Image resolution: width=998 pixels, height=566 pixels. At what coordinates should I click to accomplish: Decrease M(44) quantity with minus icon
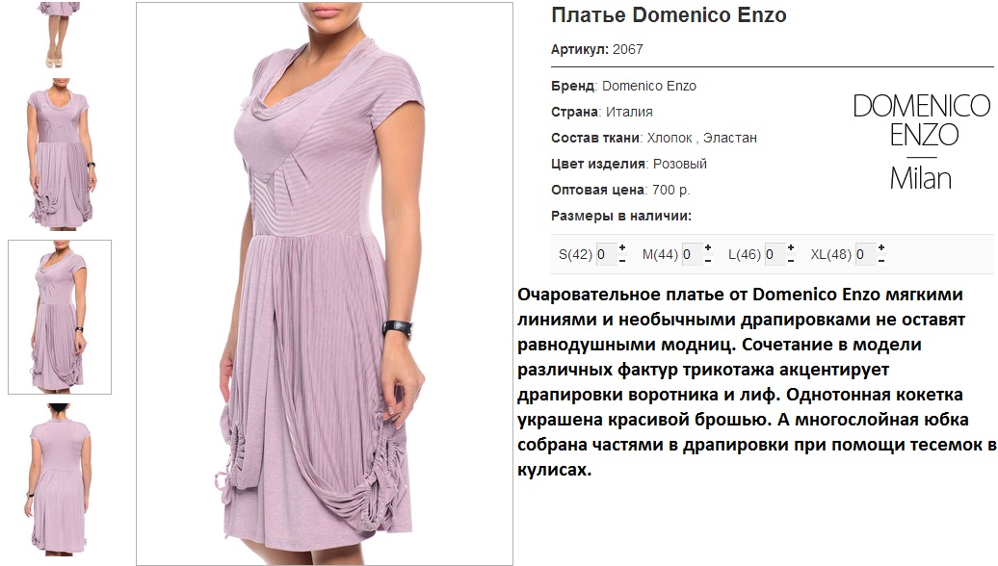(x=708, y=261)
